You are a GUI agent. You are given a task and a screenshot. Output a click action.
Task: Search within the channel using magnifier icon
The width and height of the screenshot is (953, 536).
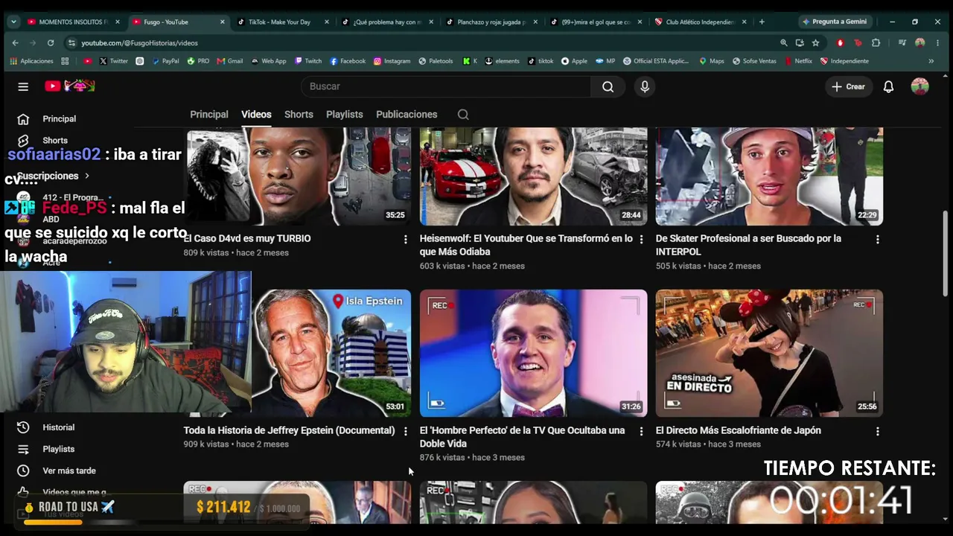point(463,115)
